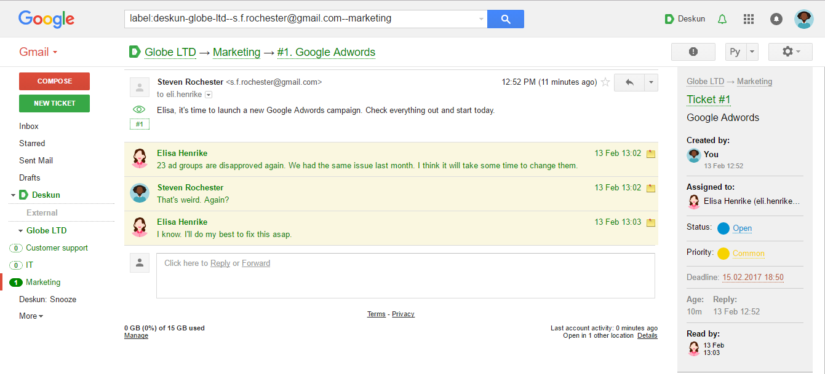Click Elisa's avatar on '23 ad groups' note
Viewport: 825px width, 374px height.
point(140,158)
